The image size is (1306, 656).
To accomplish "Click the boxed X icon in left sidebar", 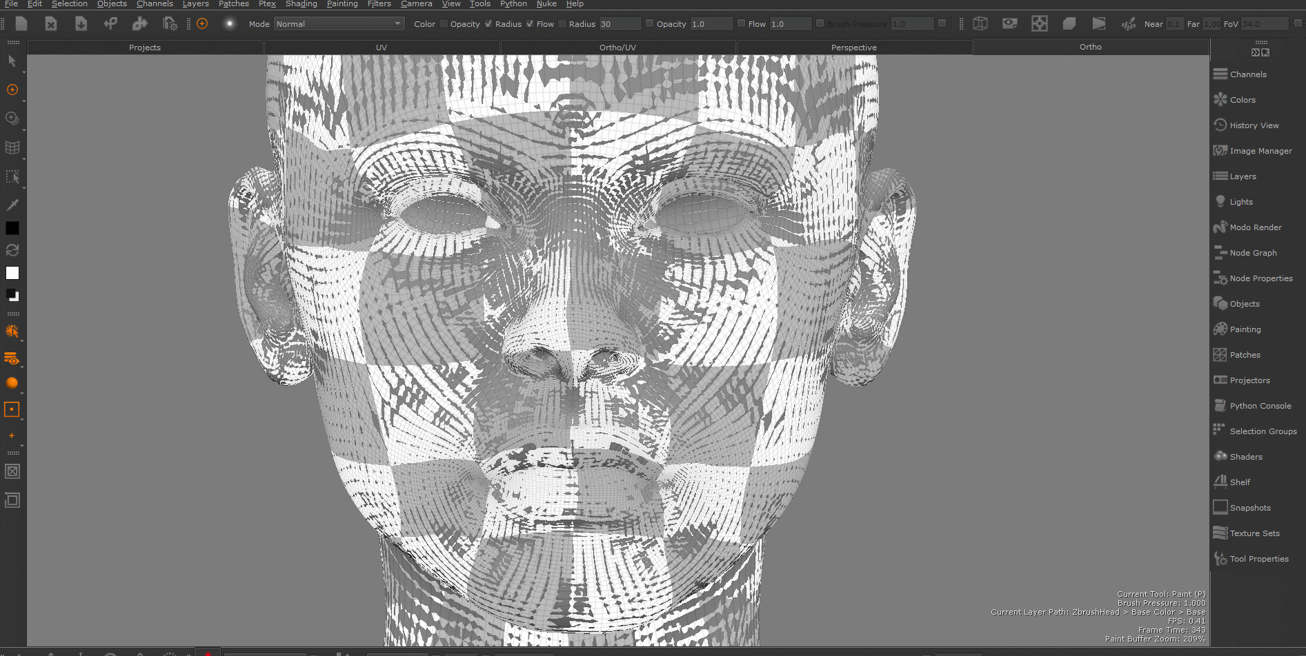I will coord(12,471).
